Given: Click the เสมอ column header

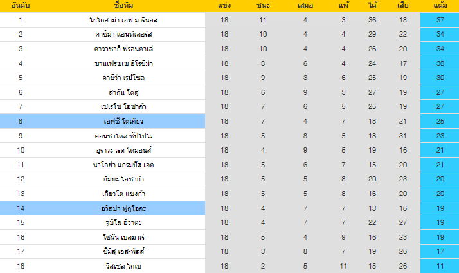Looking at the screenshot, I should point(305,5).
